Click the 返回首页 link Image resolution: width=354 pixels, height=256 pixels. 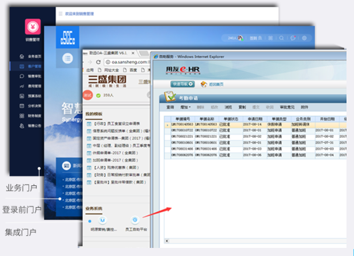pos(212,84)
